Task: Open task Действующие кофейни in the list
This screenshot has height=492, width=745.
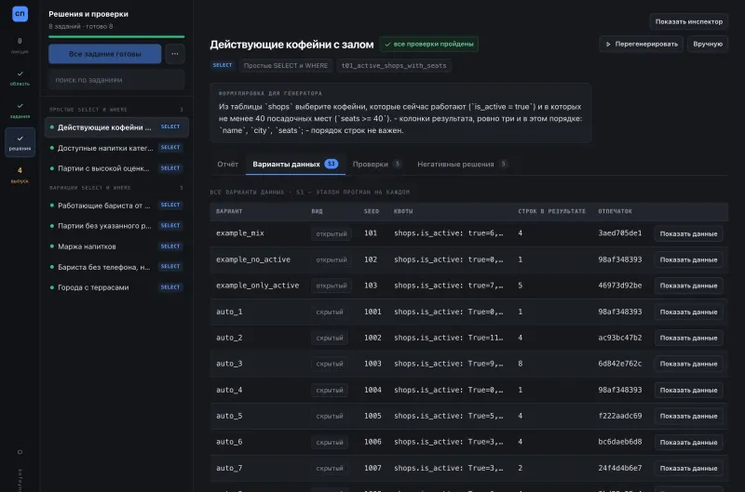Action: point(116,127)
